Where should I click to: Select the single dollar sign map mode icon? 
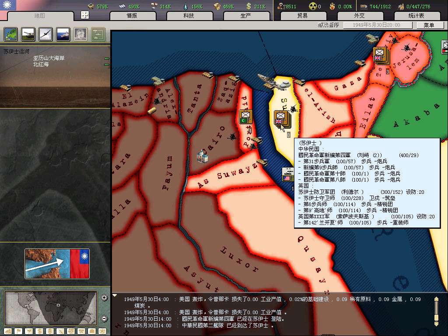[x=39, y=332]
